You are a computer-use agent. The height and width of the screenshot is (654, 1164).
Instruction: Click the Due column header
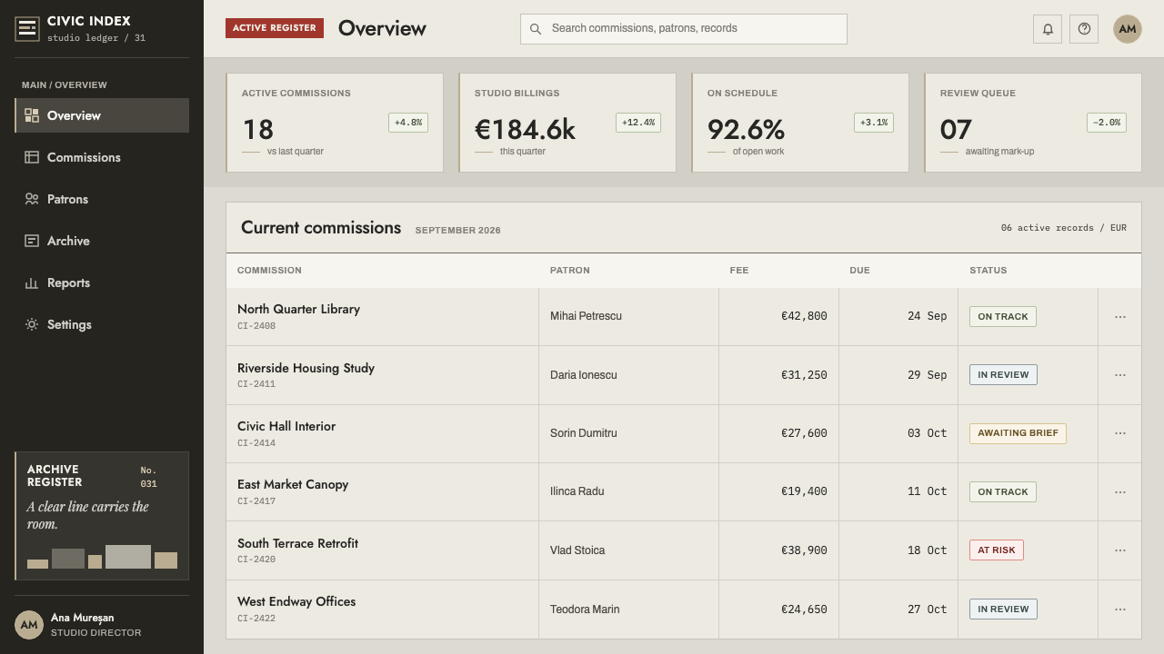(x=859, y=271)
